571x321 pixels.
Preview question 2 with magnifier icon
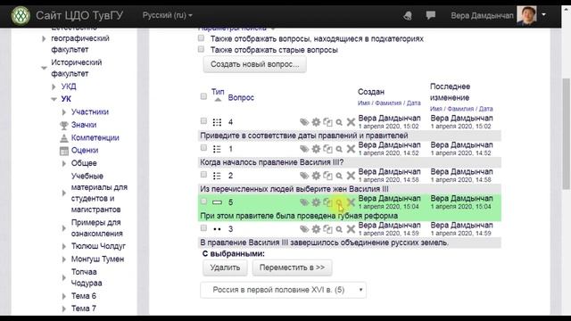coord(339,177)
